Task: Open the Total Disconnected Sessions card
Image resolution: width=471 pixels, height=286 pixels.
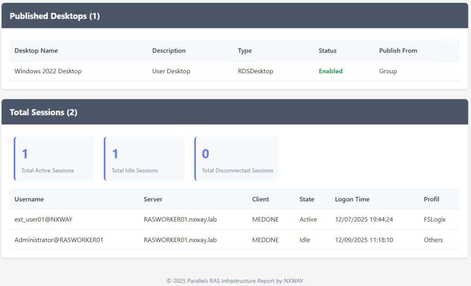Action: (x=237, y=159)
